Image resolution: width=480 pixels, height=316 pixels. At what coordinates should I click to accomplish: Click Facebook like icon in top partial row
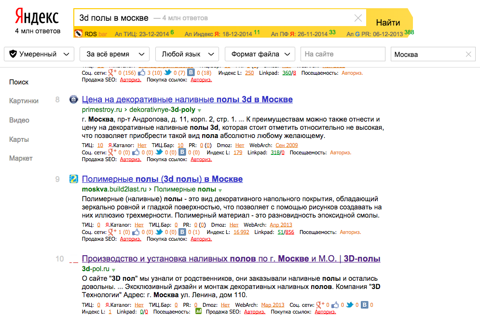[x=141, y=72]
